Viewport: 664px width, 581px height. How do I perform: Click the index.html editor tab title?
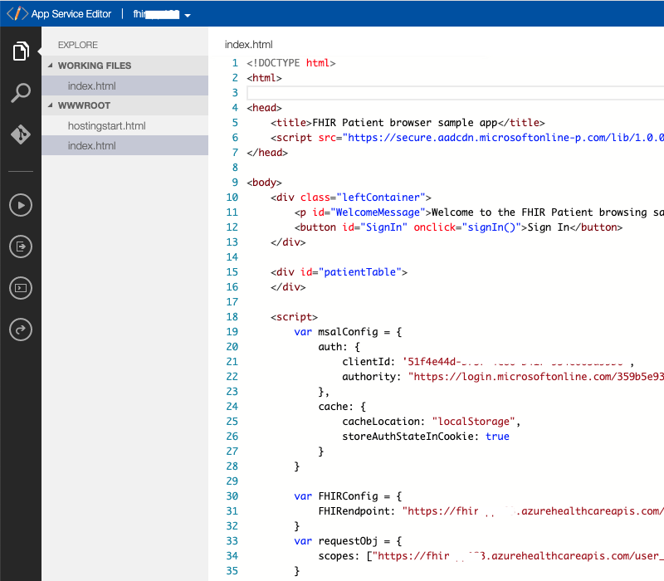248,45
